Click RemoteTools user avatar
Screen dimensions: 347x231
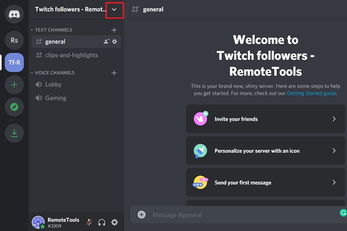(38, 222)
